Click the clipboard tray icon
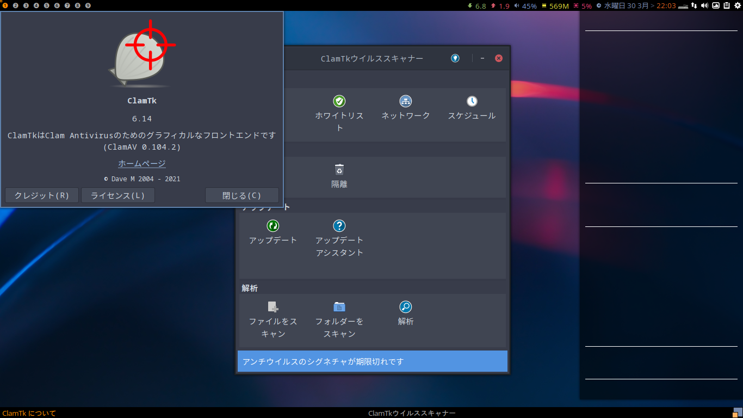The height and width of the screenshot is (418, 743). point(726,5)
